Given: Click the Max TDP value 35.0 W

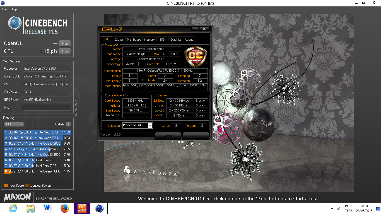Looking at the screenshot, I should click(x=174, y=54).
